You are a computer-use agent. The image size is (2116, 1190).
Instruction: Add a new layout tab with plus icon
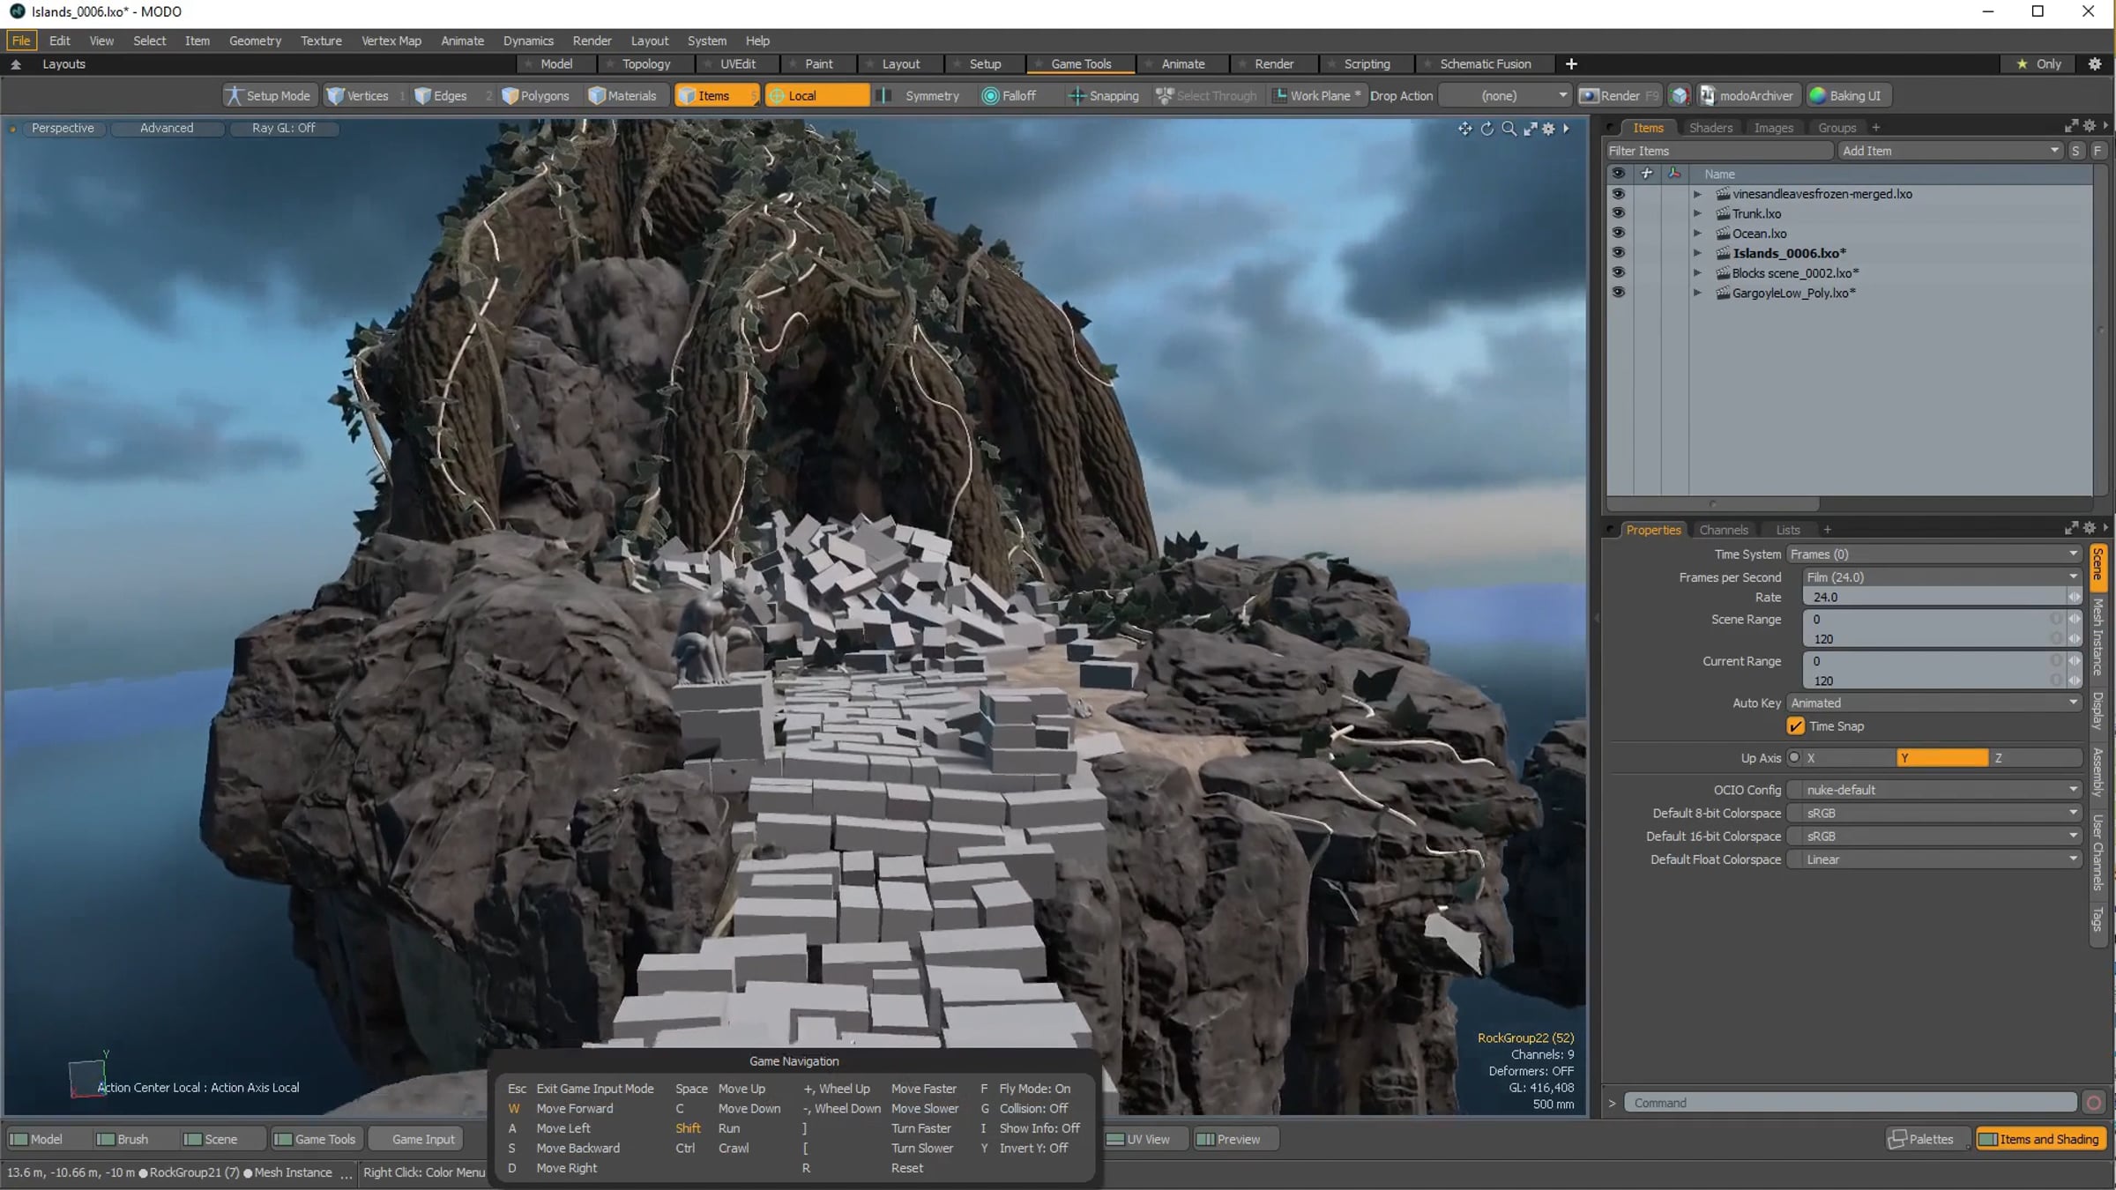(x=1571, y=64)
